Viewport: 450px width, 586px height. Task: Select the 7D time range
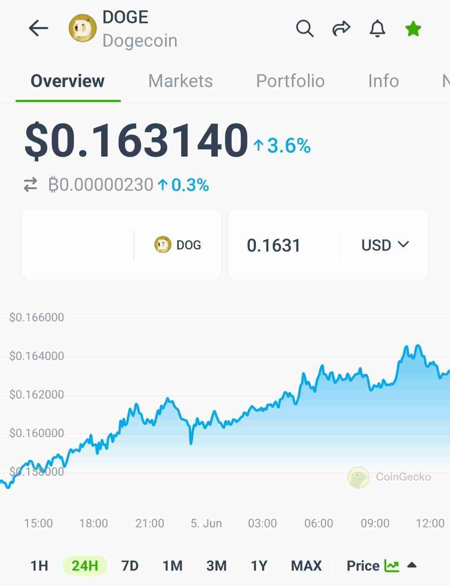click(x=130, y=566)
